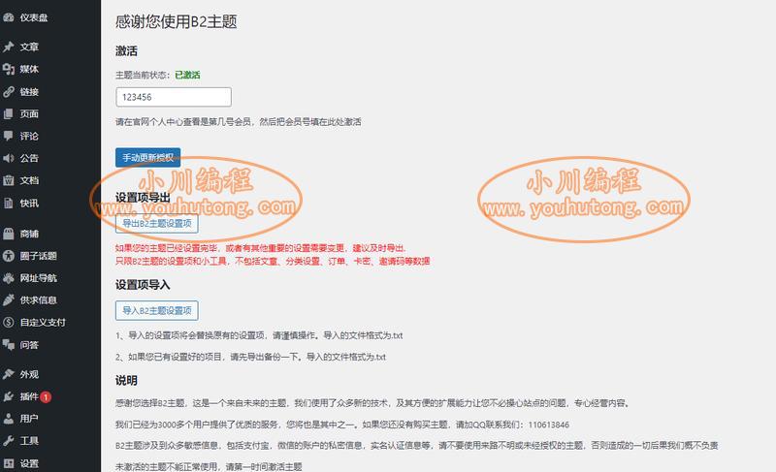Go to the 媒体 media library menu
This screenshot has height=472, width=776.
tap(29, 69)
